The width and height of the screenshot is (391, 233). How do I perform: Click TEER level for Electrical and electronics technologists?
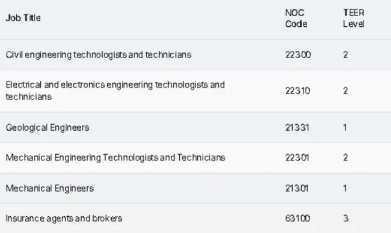(346, 91)
